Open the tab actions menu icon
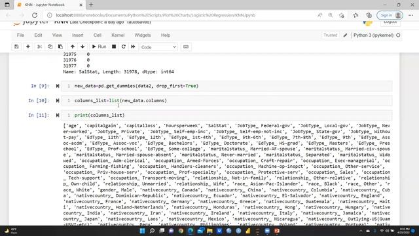This screenshot has height=236, width=419. pos(7,5)
